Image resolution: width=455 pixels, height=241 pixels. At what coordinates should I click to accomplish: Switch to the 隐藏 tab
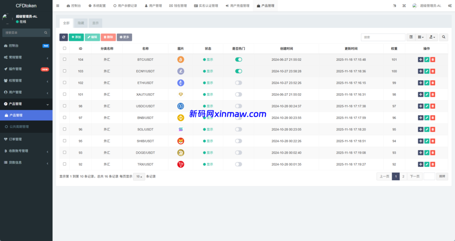pyautogui.click(x=81, y=23)
